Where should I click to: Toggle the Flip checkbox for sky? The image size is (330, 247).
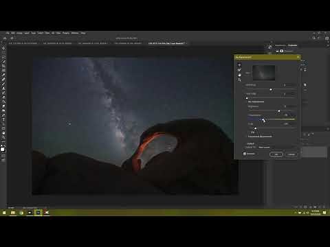pos(249,132)
